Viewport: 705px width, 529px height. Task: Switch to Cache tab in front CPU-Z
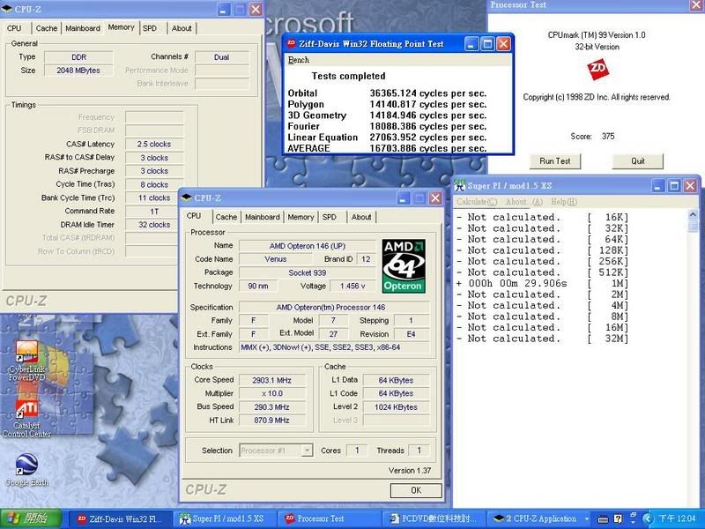click(226, 217)
